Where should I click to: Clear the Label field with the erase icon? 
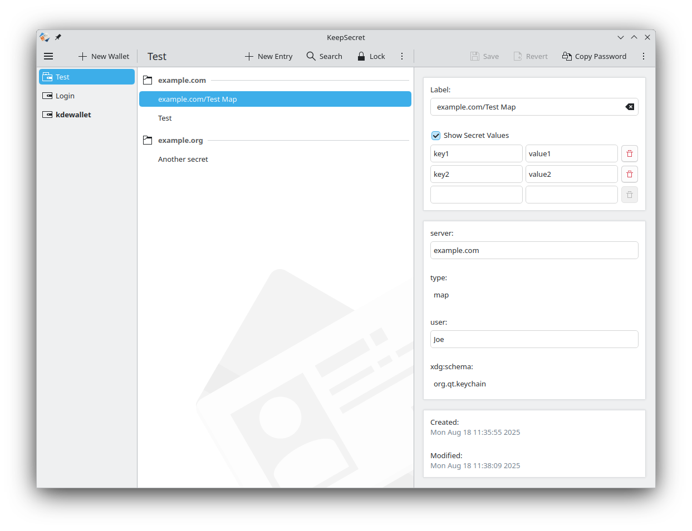pyautogui.click(x=630, y=107)
